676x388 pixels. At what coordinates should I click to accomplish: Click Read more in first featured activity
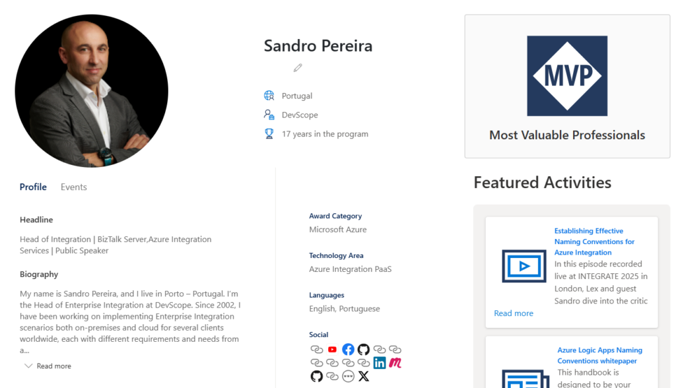tap(514, 313)
